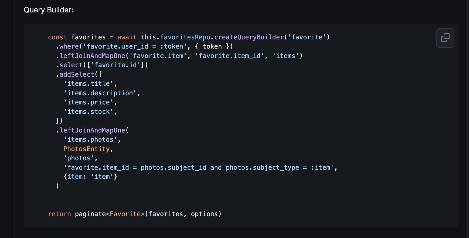
Task: Click 'favoritesRepo' property in first line
Action: pos(185,37)
